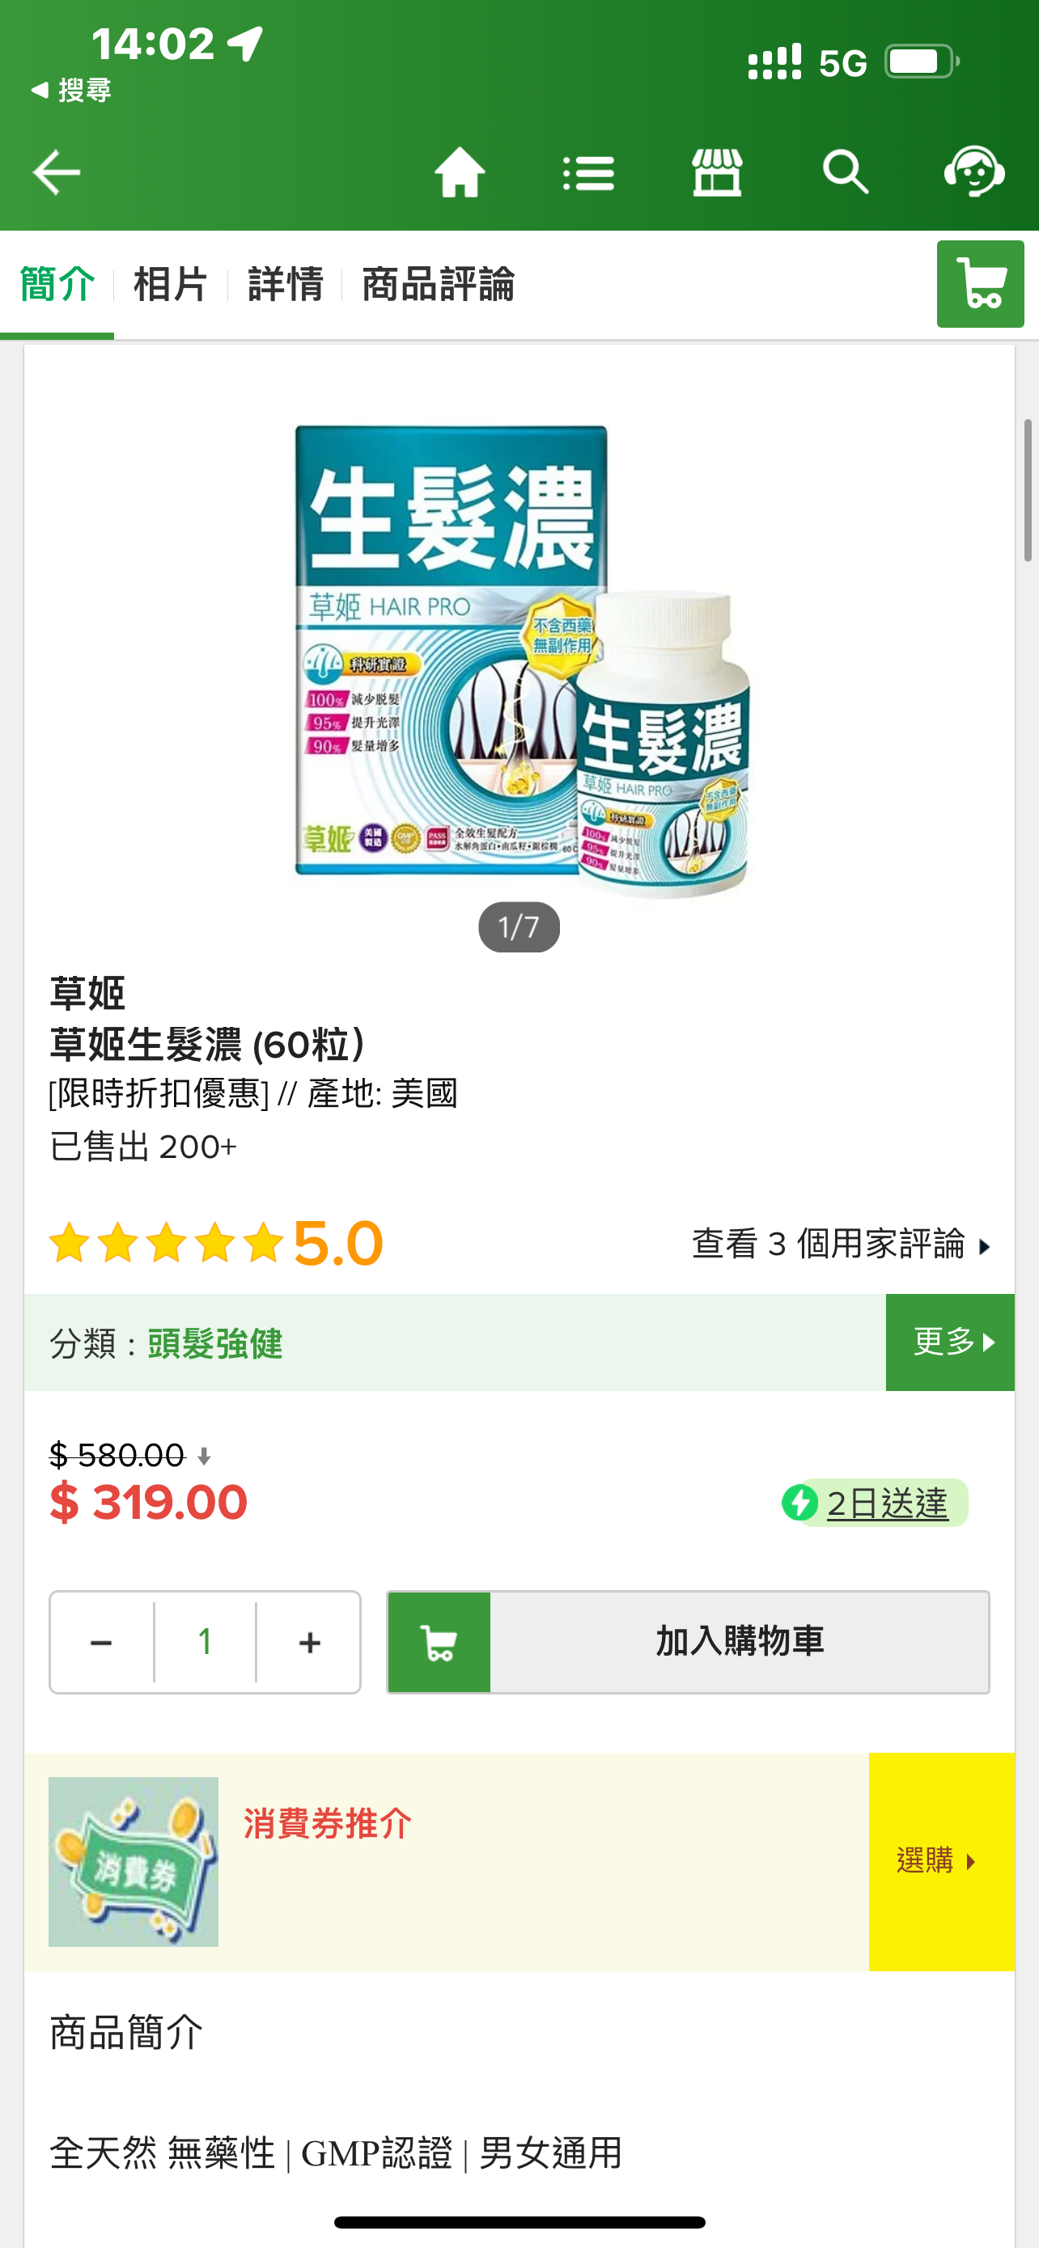Increase quantity with plus button
The image size is (1039, 2248).
[310, 1643]
